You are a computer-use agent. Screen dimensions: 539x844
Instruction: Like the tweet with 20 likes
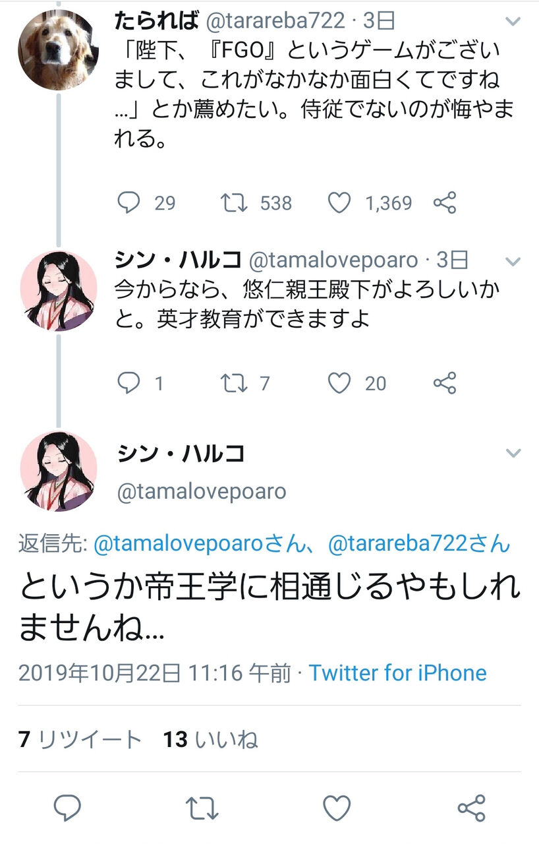pyautogui.click(x=339, y=382)
